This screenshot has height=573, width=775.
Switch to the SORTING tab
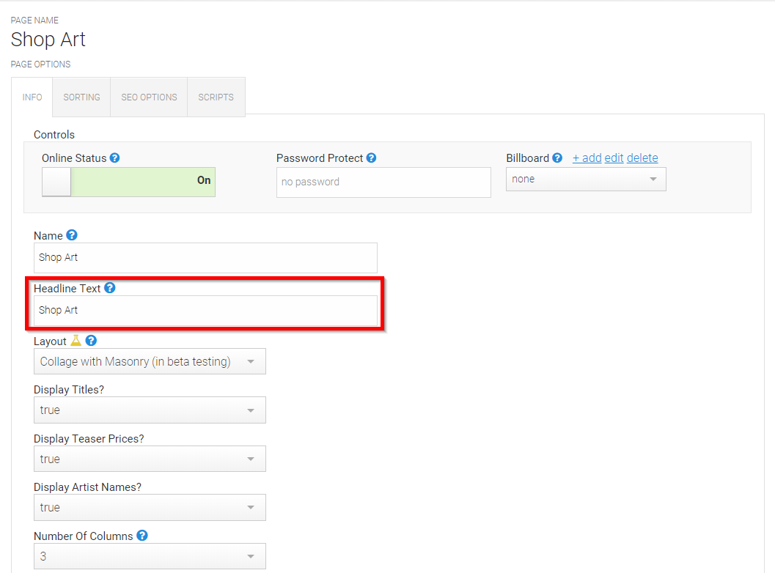(x=81, y=97)
